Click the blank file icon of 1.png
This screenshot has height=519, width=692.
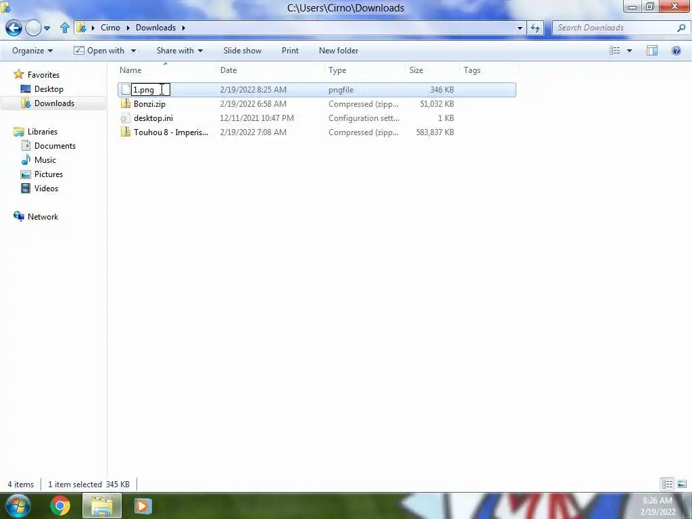pyautogui.click(x=126, y=90)
